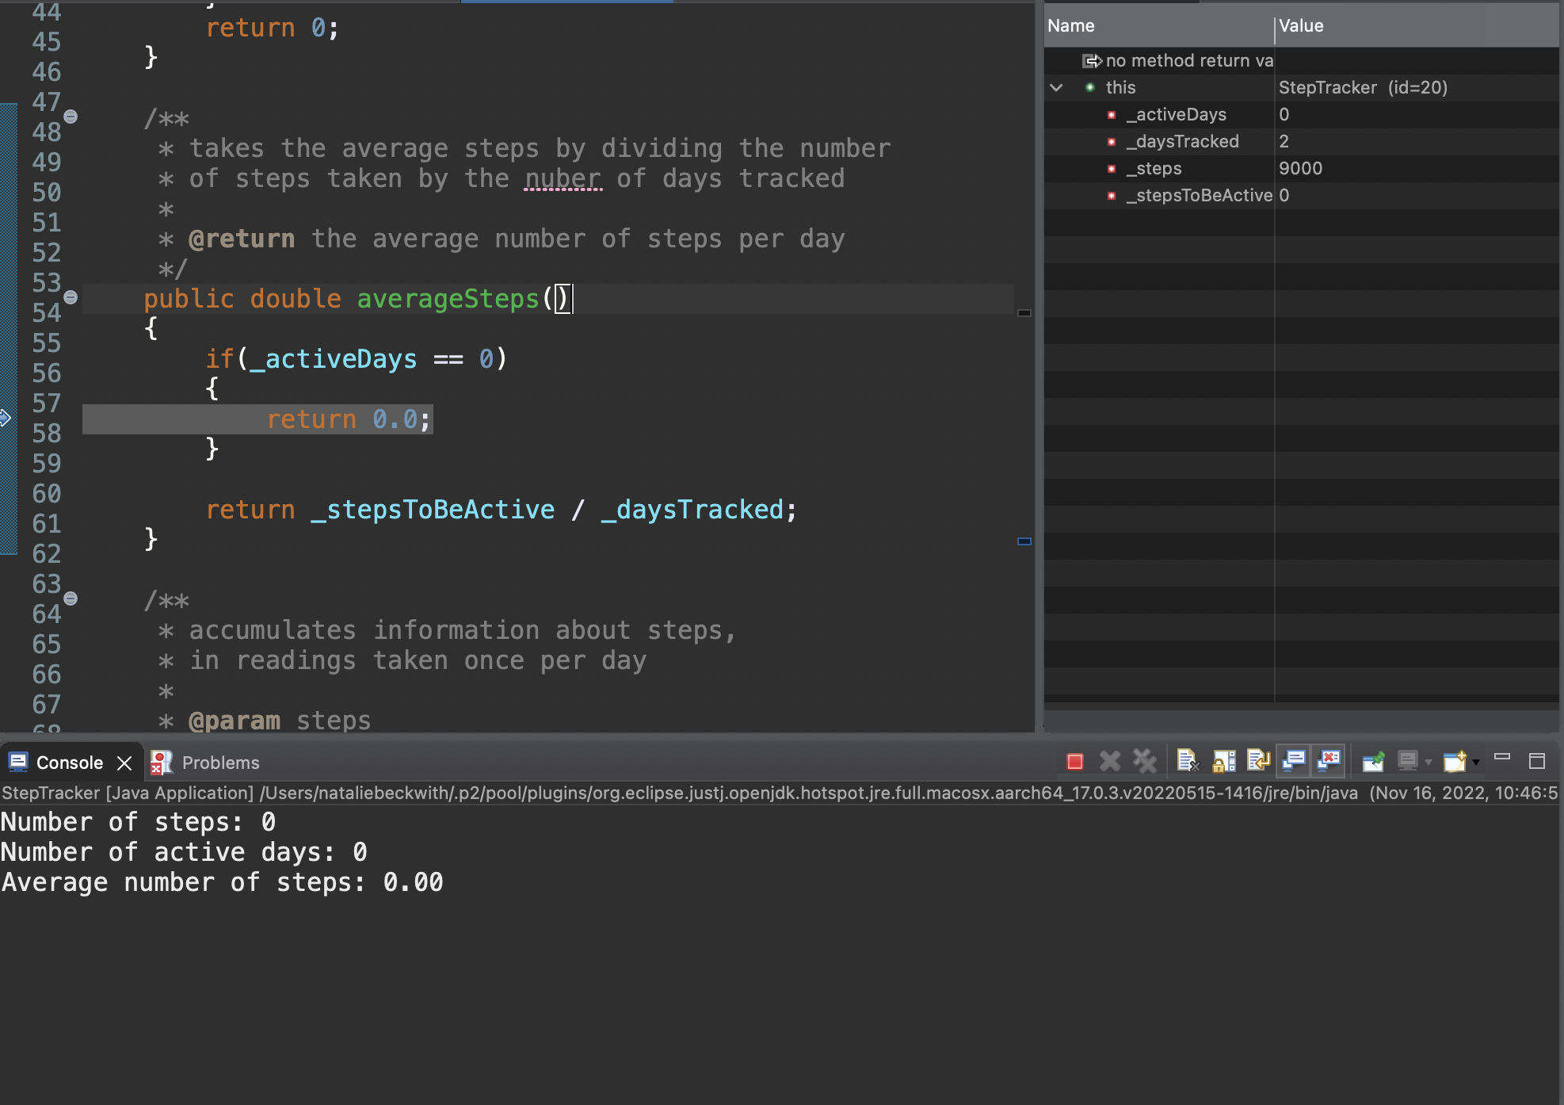Toggle Show Console on standard output
Image resolution: width=1564 pixels, height=1105 pixels.
click(x=1294, y=762)
